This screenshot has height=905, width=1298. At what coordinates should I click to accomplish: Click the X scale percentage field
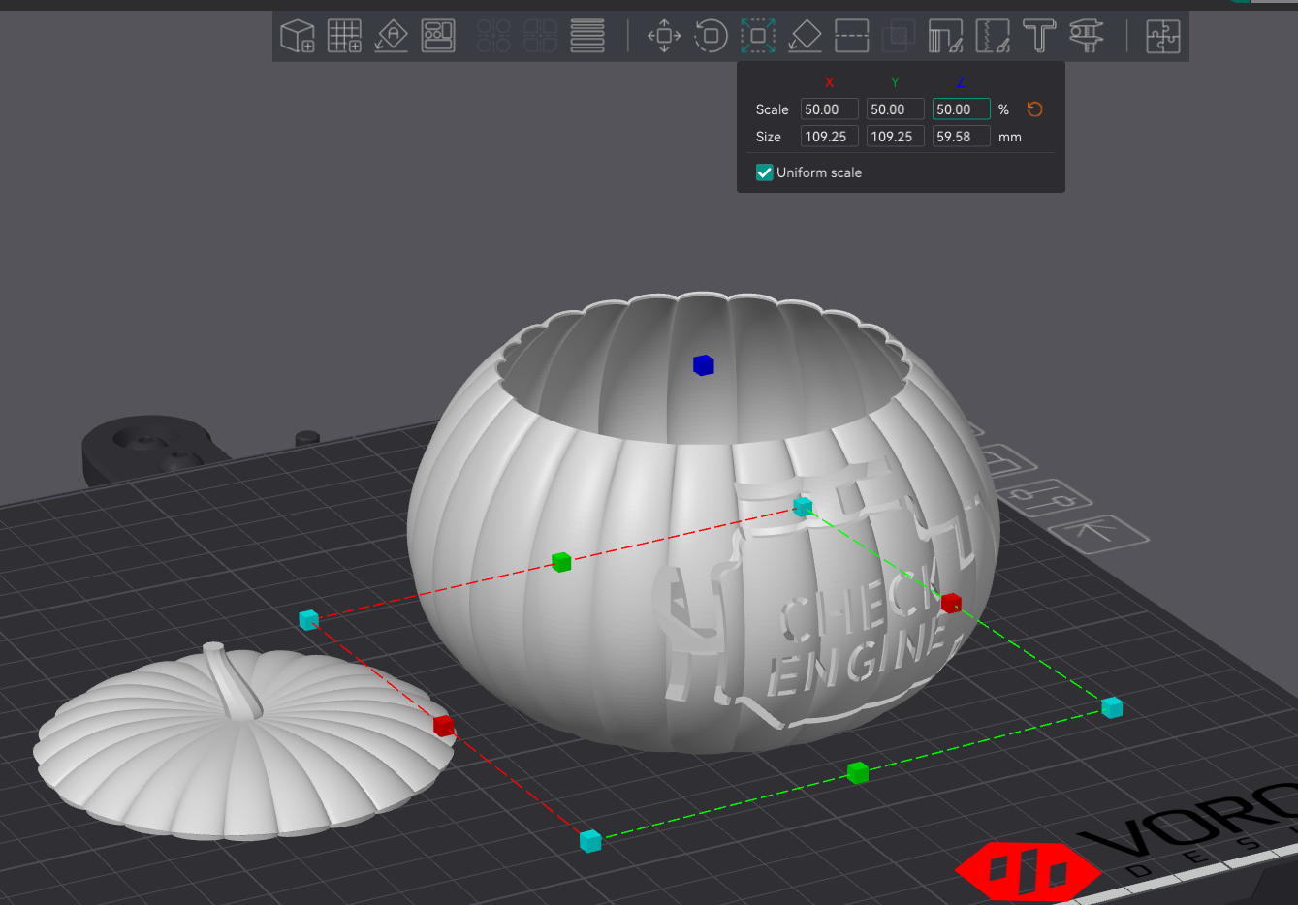829,109
